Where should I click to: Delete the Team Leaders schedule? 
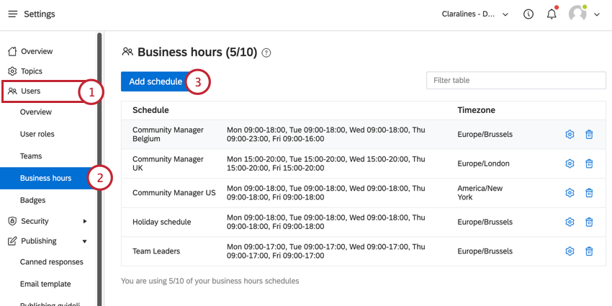click(x=589, y=251)
